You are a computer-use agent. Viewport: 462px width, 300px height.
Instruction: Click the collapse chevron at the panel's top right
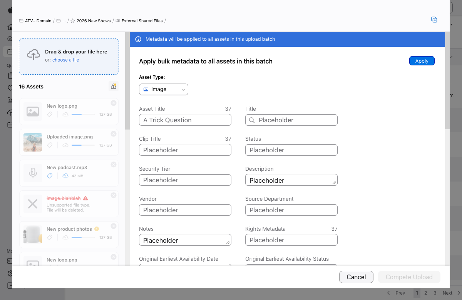click(450, 57)
